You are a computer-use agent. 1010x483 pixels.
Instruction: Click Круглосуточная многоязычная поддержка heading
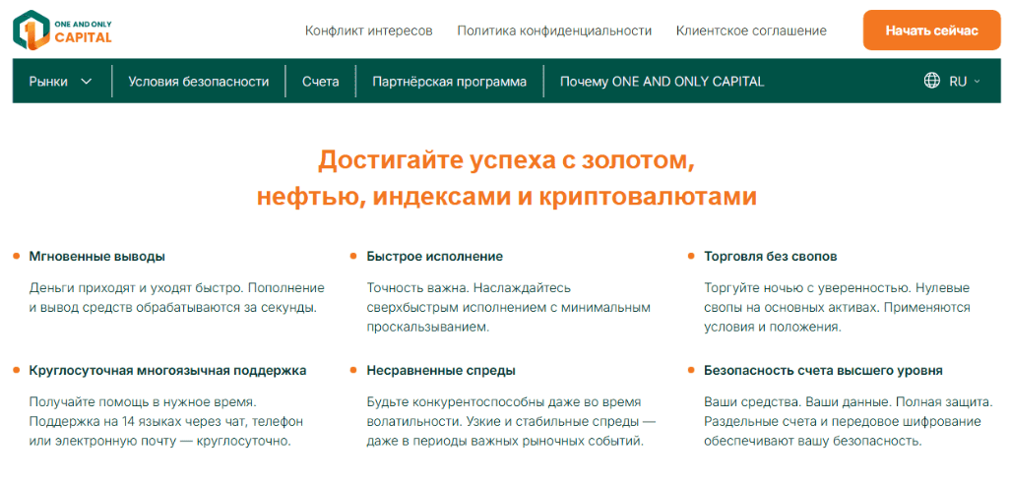click(168, 371)
